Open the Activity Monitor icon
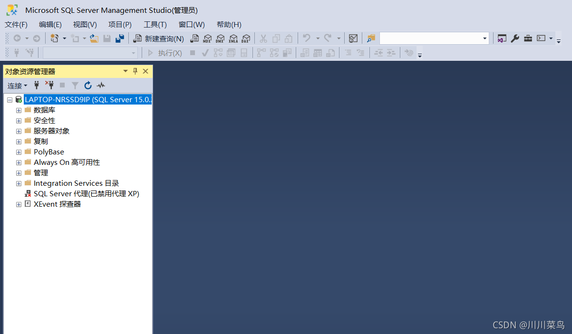The height and width of the screenshot is (334, 572). (353, 38)
